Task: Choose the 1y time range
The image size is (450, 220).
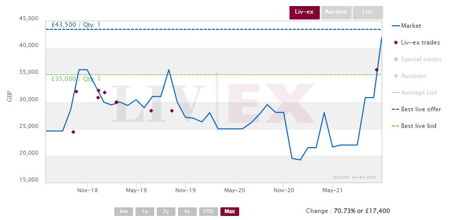Action: [x=145, y=211]
